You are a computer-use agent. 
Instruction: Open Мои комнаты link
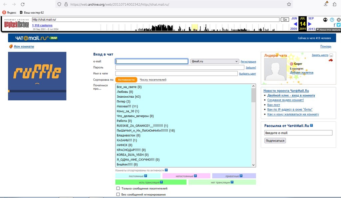pyautogui.click(x=24, y=47)
